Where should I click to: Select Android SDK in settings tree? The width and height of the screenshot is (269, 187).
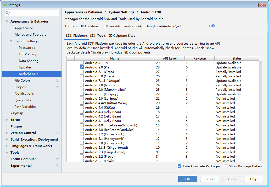32,74
